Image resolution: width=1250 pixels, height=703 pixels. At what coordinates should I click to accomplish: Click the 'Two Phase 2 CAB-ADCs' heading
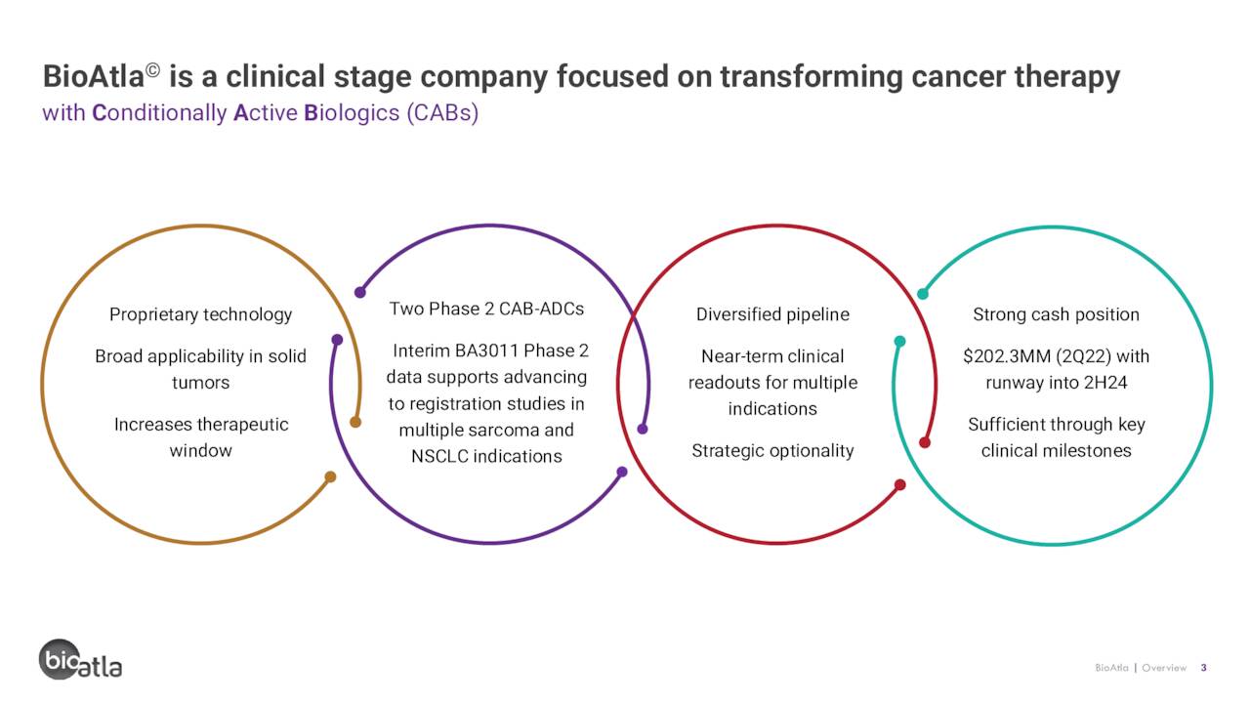(486, 309)
